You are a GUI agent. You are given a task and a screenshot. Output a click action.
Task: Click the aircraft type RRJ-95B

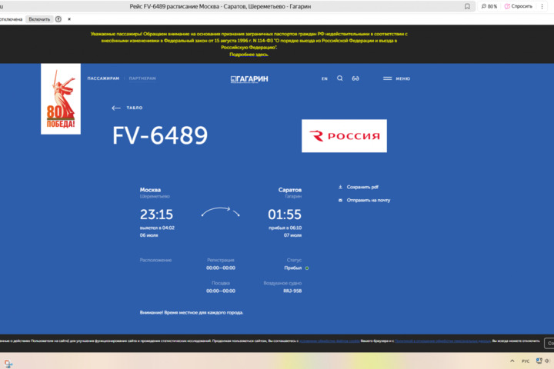[x=292, y=291]
